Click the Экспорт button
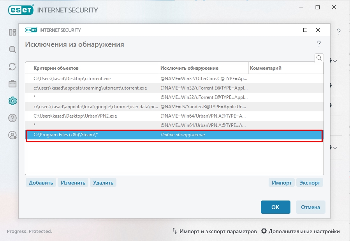The height and width of the screenshot is (241, 350). tap(310, 183)
